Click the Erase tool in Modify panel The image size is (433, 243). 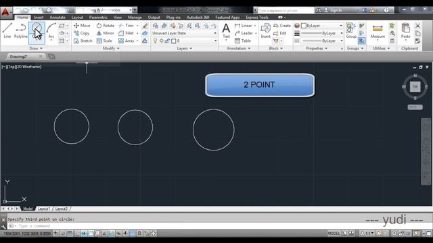tap(145, 26)
